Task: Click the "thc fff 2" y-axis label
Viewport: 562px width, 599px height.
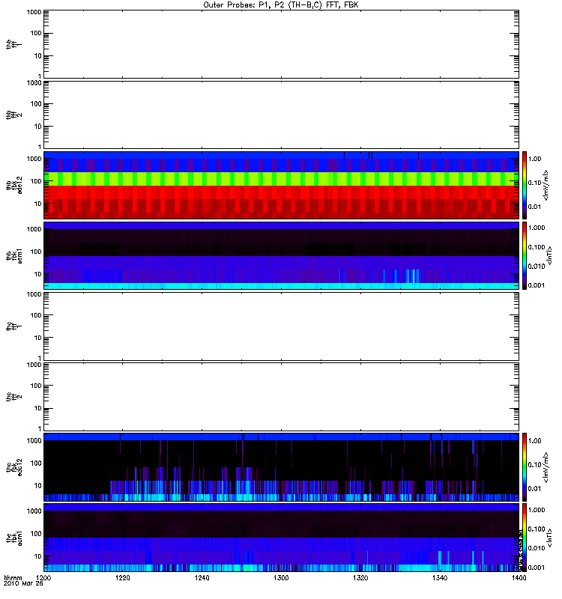Action: [14, 397]
